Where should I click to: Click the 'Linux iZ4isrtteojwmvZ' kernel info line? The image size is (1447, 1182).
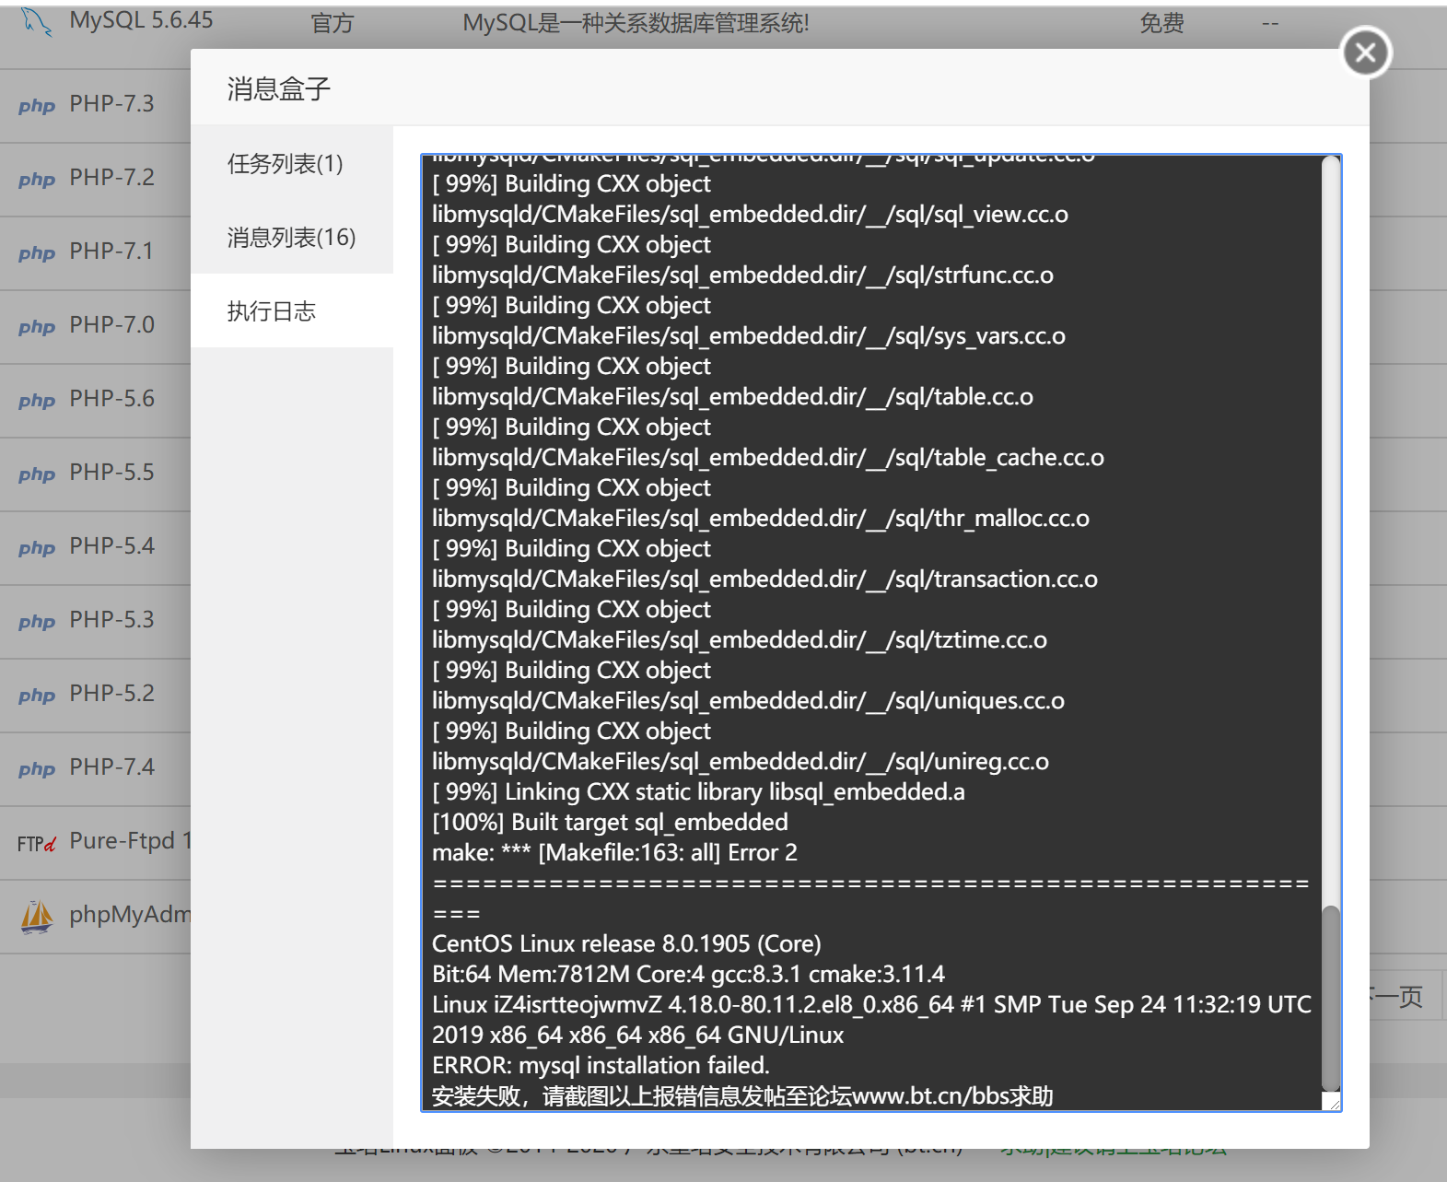871,1019
